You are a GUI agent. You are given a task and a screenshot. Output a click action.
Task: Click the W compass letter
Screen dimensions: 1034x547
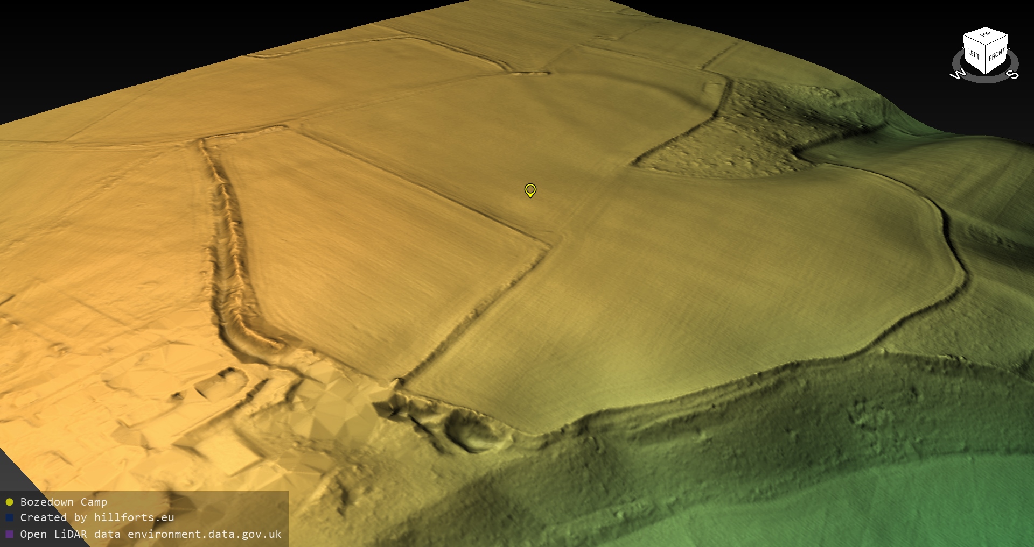coord(958,74)
